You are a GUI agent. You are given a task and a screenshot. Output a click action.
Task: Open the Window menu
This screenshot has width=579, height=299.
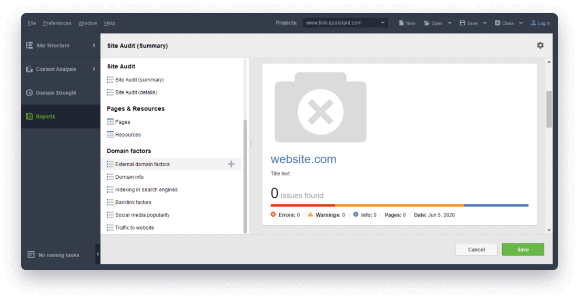coord(87,23)
